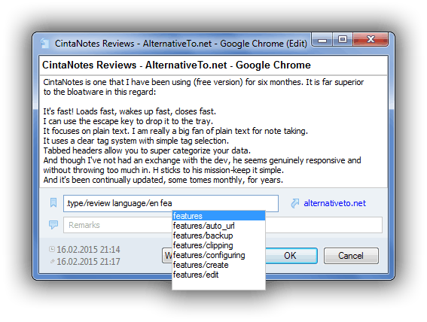Choose 'features/auto_url' tag suggestion

(x=218, y=226)
